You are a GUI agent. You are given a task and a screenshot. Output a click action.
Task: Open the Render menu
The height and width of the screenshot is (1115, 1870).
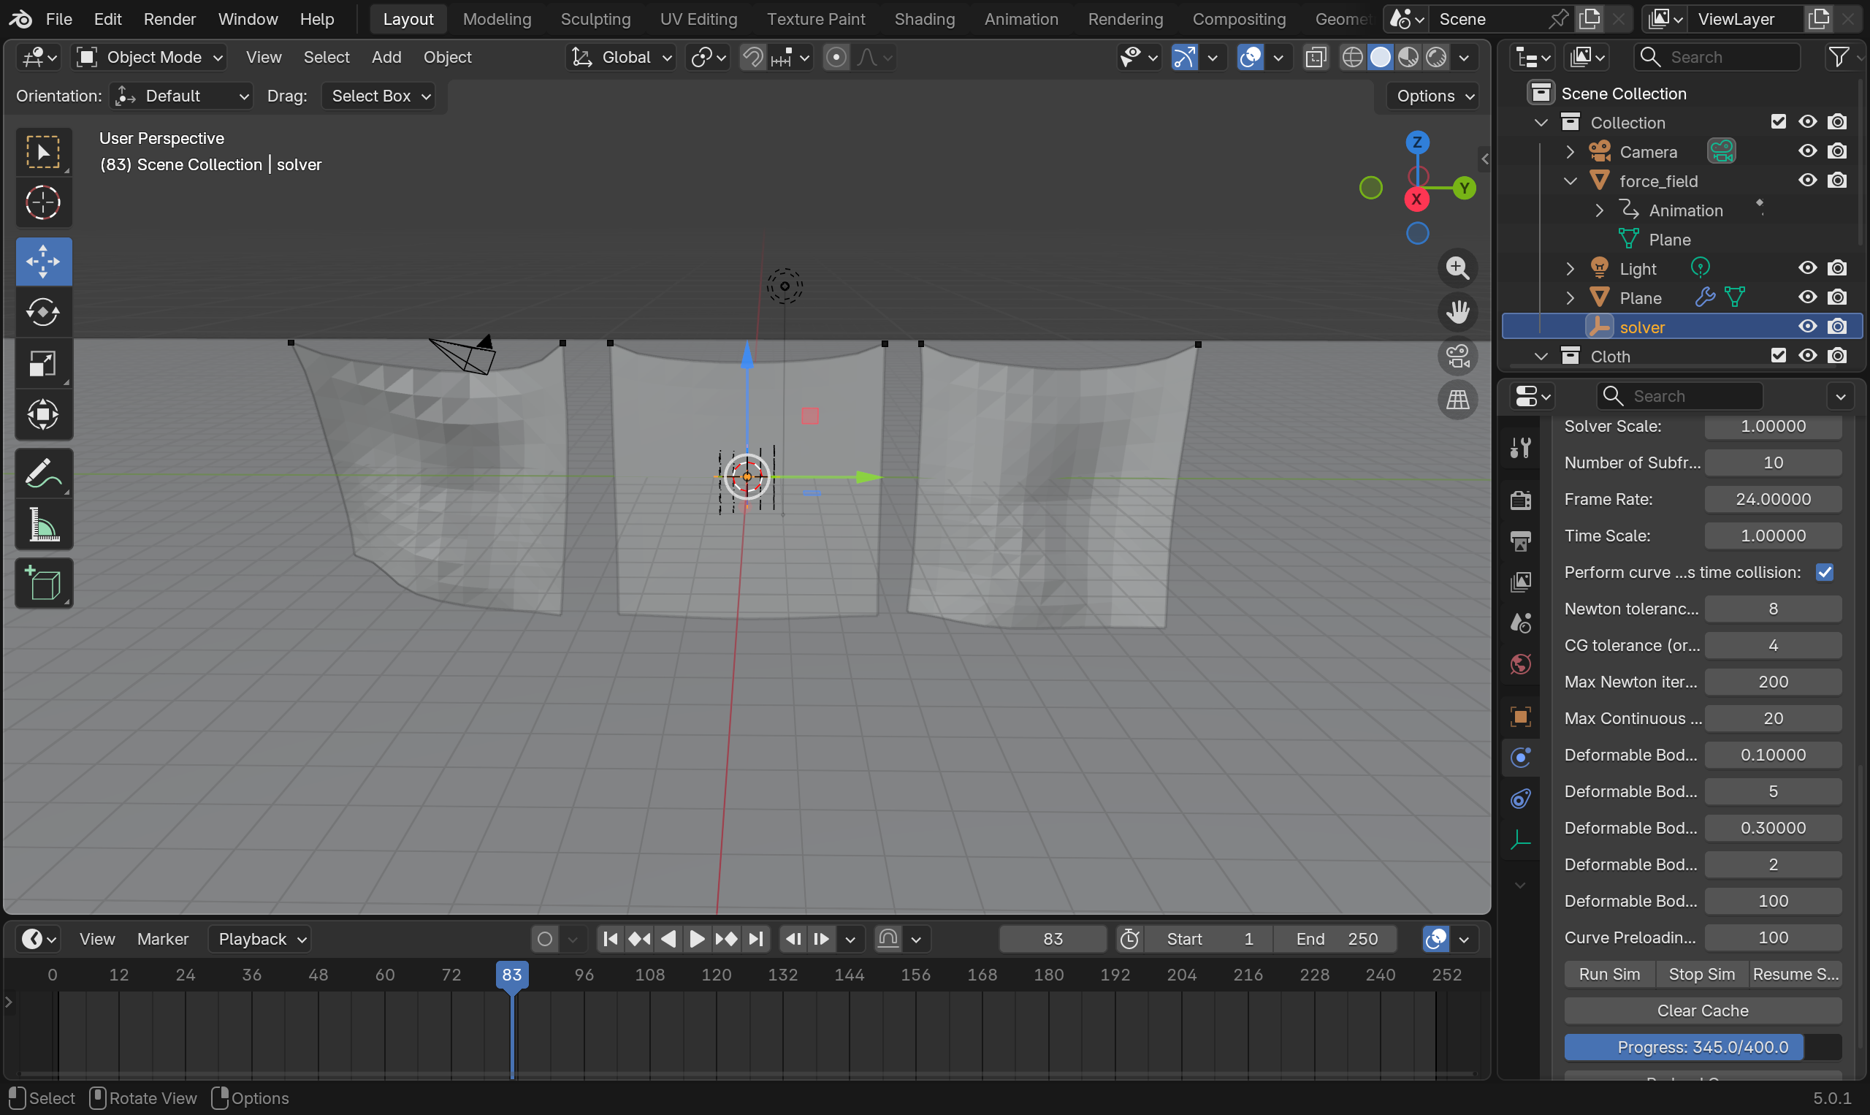(169, 19)
